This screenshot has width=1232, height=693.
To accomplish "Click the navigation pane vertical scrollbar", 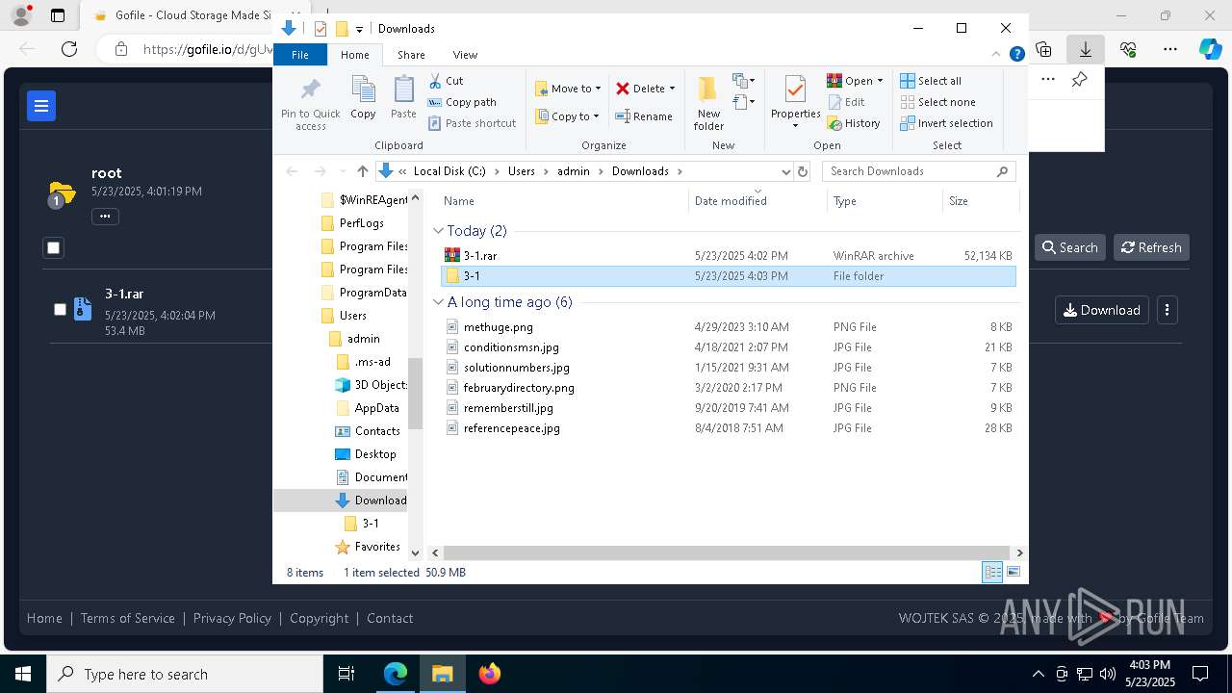I will coord(416,393).
